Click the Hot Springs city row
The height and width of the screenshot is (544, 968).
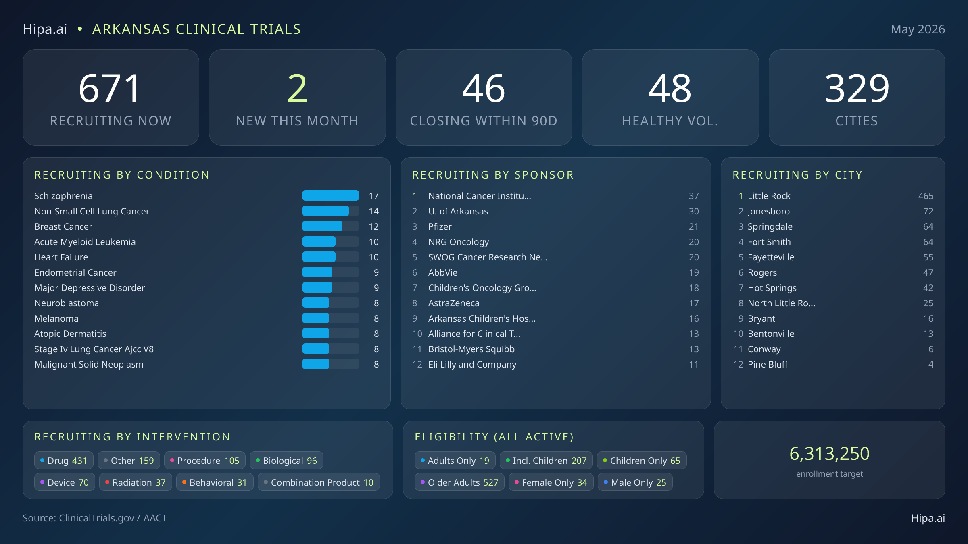click(833, 288)
